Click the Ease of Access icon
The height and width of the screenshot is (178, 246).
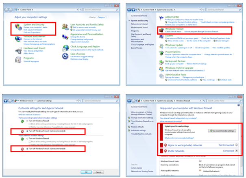[65, 56]
